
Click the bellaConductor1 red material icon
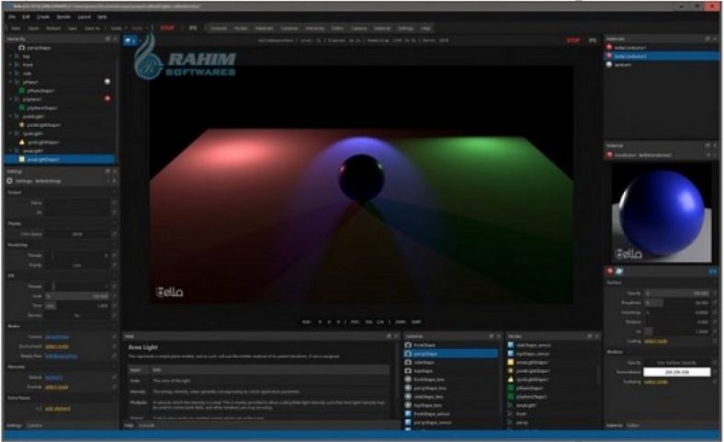609,47
